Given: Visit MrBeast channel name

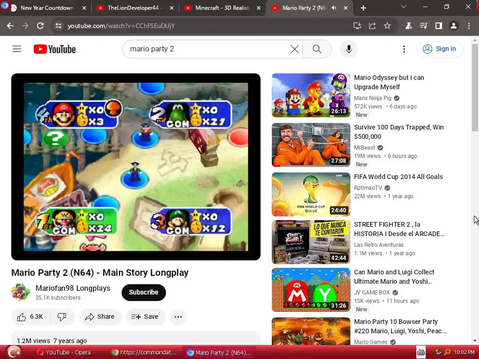Looking at the screenshot, I should point(364,147).
